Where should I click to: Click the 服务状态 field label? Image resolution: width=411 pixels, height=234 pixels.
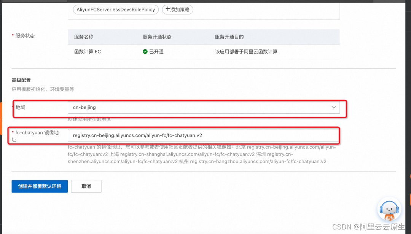[25, 36]
